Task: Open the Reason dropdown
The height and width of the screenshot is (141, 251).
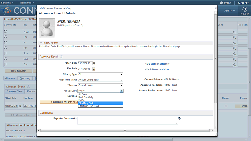Action: pos(100,85)
